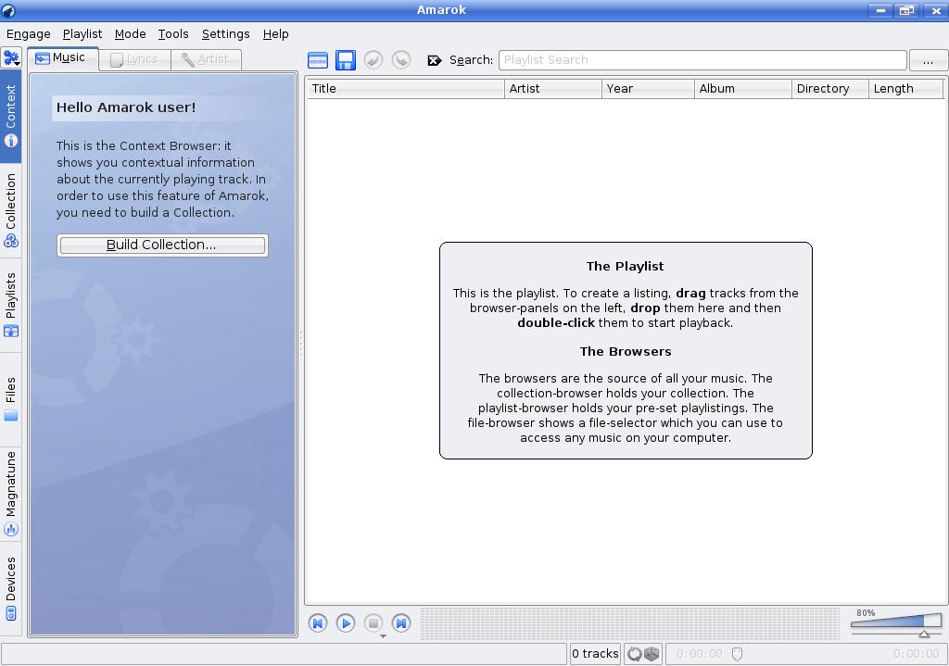Clear the playlist search filter icon
This screenshot has height=666, width=949.
[435, 60]
